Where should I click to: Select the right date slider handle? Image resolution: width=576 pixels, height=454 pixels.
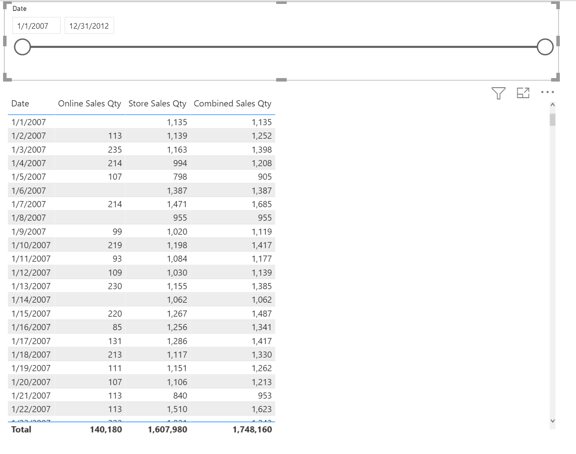tap(545, 47)
